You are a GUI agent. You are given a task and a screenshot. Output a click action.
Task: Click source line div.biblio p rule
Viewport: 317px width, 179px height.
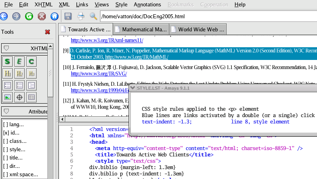(x=137, y=173)
